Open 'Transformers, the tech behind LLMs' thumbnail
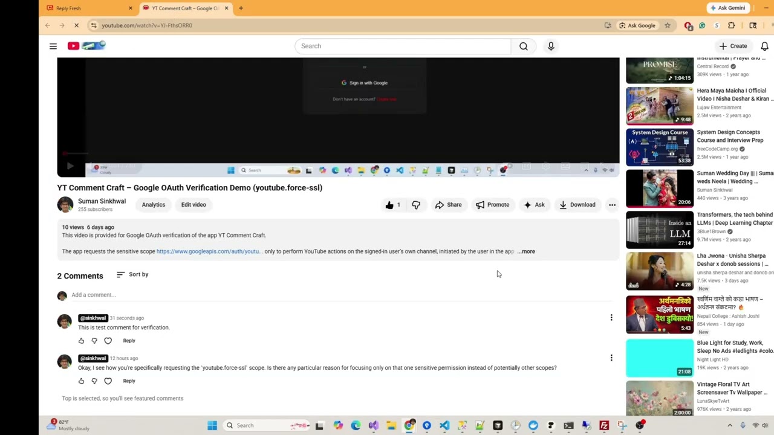The image size is (774, 435). [x=660, y=230]
